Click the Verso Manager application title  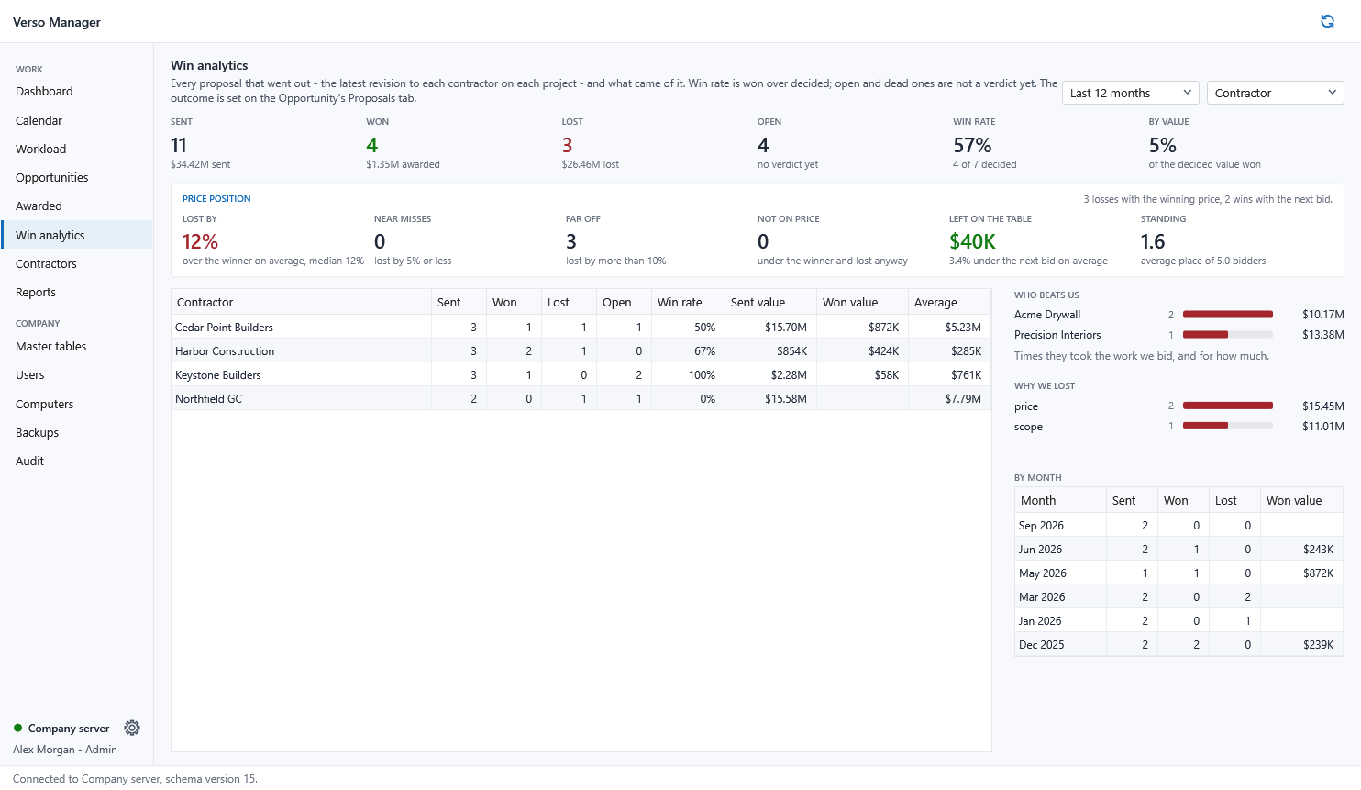click(x=57, y=22)
